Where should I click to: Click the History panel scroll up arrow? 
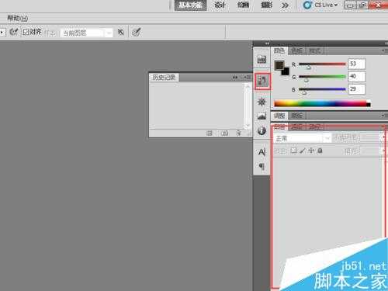(248, 87)
